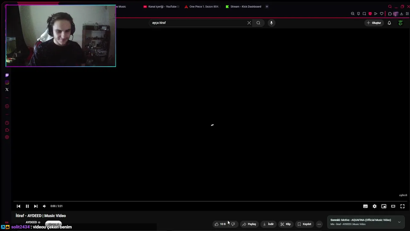Click the browser zoom-out magnifier icon
The height and width of the screenshot is (231, 410).
pos(353,14)
